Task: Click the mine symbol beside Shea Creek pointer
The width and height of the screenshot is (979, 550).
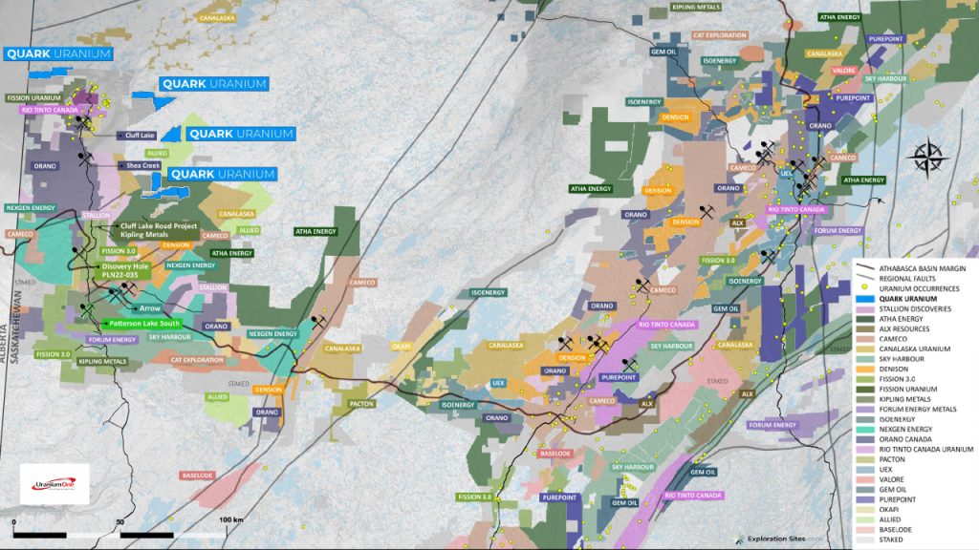Action: point(85,159)
